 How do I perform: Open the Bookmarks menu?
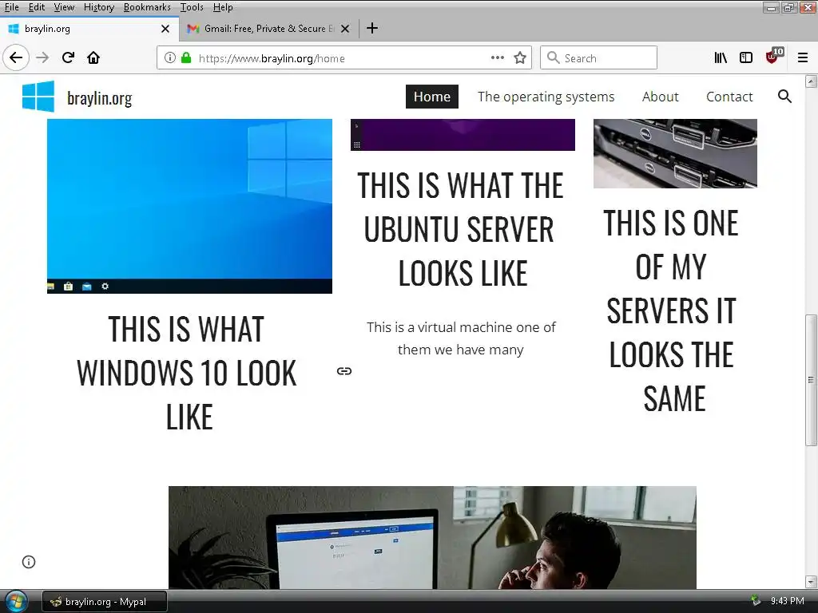point(147,7)
